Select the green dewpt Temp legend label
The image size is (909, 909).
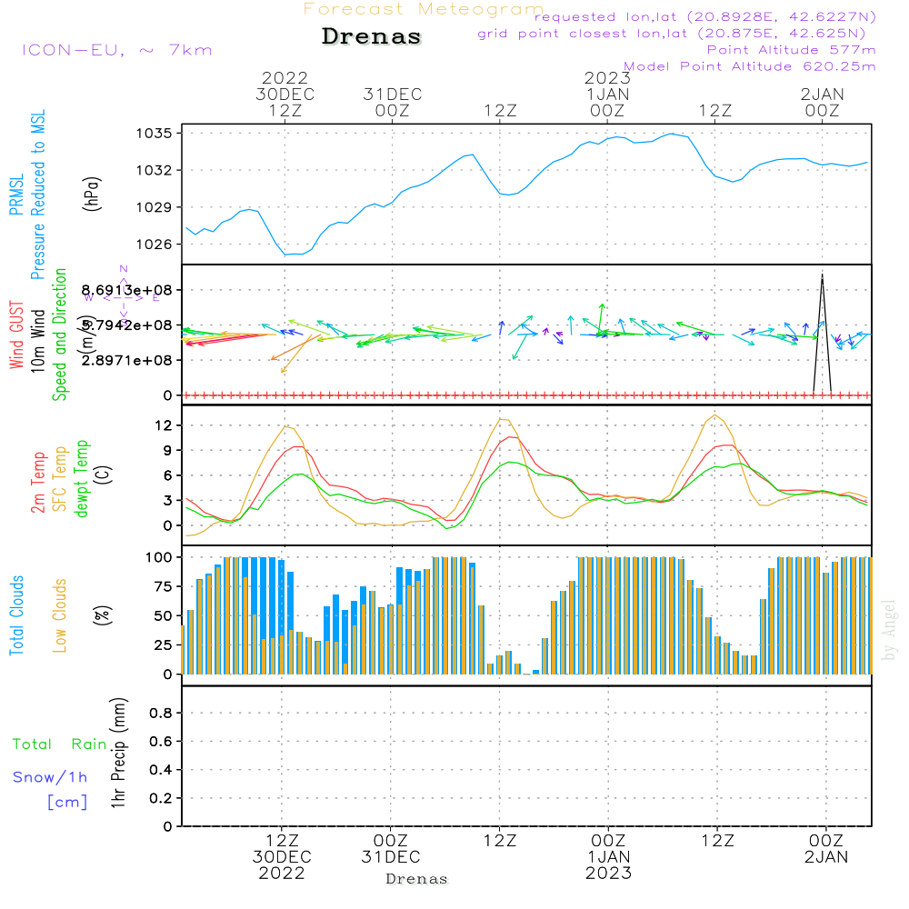[82, 479]
